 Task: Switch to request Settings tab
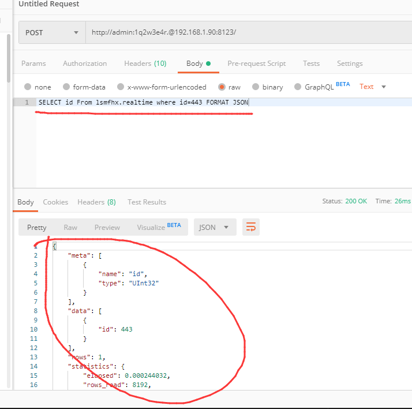(x=350, y=64)
